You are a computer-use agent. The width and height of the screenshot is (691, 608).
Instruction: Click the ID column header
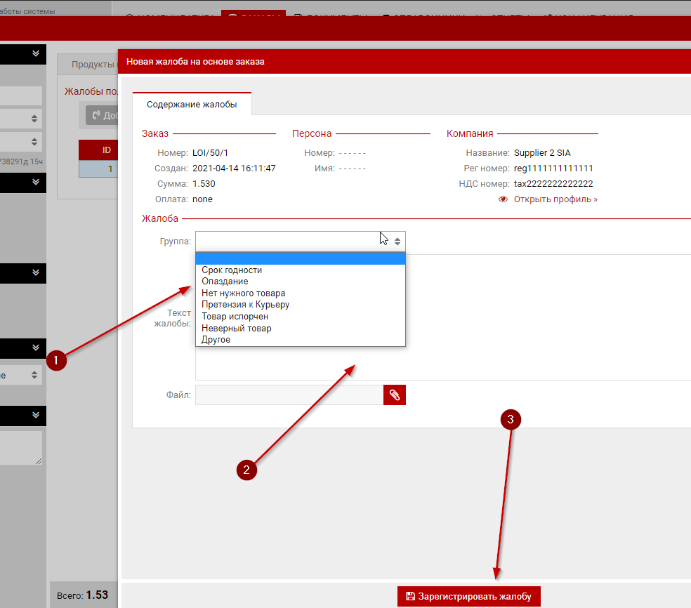pos(106,150)
